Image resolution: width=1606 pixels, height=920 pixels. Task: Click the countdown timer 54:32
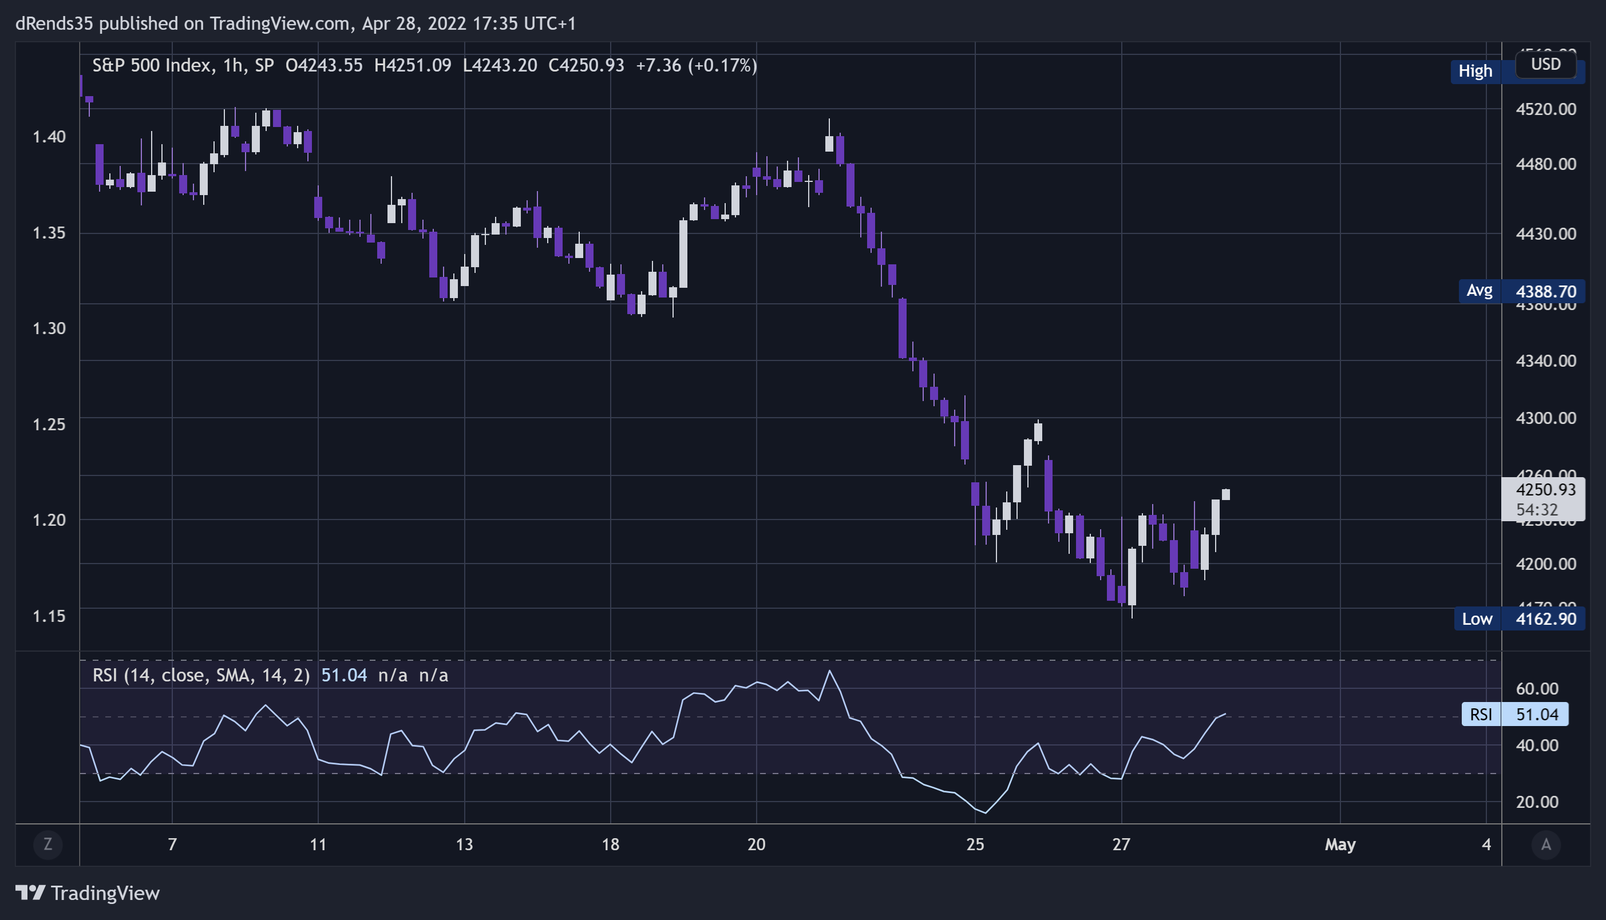point(1537,509)
